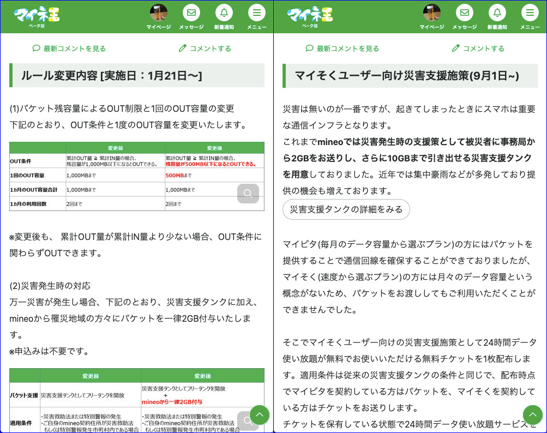
Task: Click heading ルール変更内容 [実施日：1月21日〜]
Action: [x=112, y=75]
